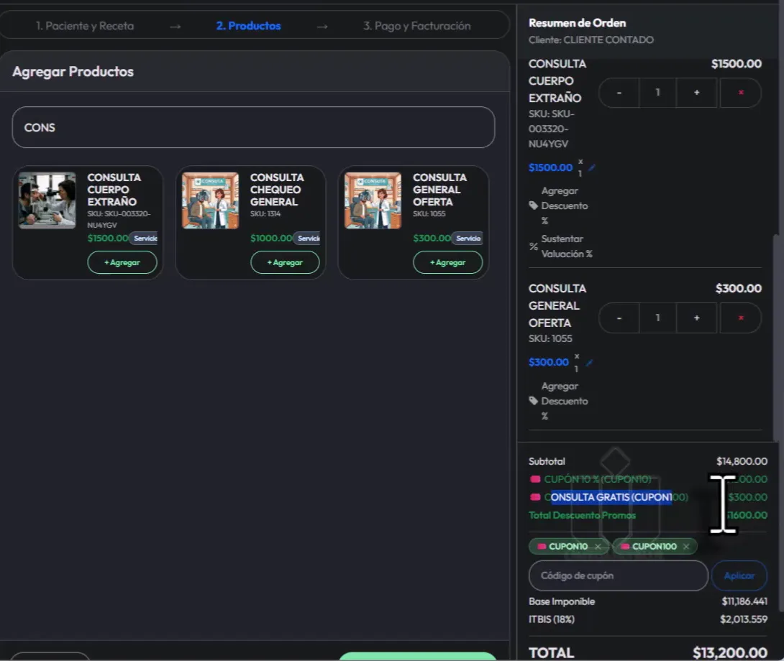
Task: Increase quantity of CONSULTA CUERPO EXTRAÑO
Action: coord(696,93)
